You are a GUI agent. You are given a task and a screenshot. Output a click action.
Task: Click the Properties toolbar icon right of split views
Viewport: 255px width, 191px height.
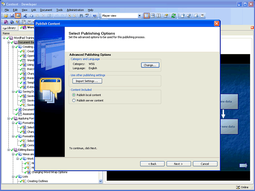click(166, 16)
